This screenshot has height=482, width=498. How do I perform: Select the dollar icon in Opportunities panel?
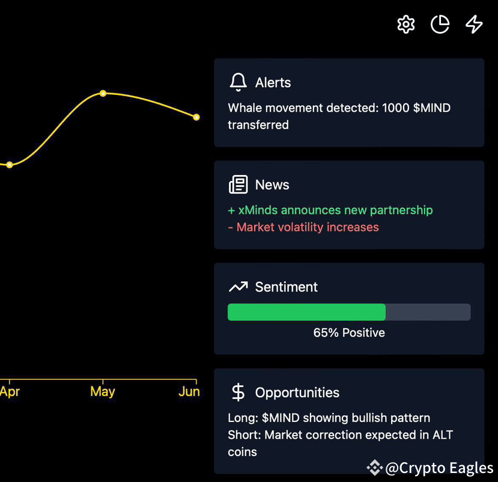[238, 392]
